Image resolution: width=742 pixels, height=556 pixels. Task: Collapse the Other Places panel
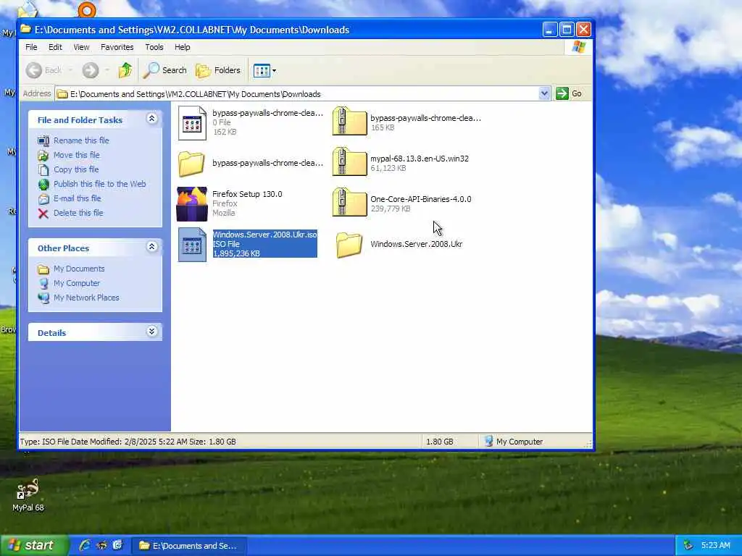tap(151, 247)
